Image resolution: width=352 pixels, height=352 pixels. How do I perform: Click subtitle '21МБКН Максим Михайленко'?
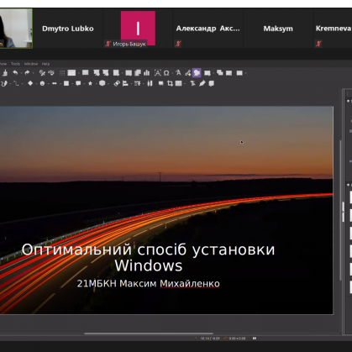149,283
